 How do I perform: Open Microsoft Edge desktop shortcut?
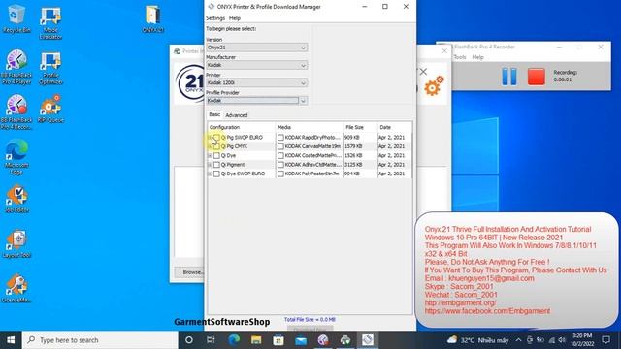[x=16, y=157]
